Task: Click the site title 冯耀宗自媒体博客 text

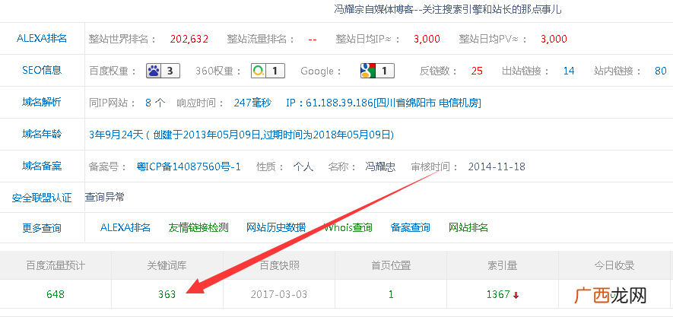Action: (374, 9)
